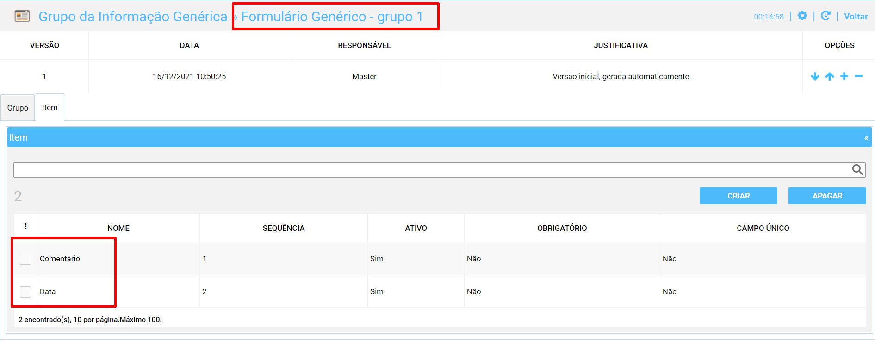
Task: Open the settings gear icon
Action: tap(802, 16)
